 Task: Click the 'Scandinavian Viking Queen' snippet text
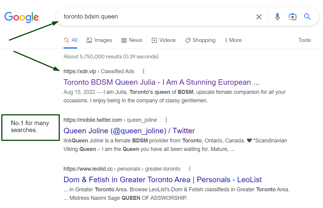[x=175, y=145]
